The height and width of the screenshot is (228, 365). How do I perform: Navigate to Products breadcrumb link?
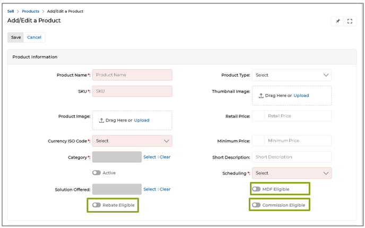(x=30, y=11)
